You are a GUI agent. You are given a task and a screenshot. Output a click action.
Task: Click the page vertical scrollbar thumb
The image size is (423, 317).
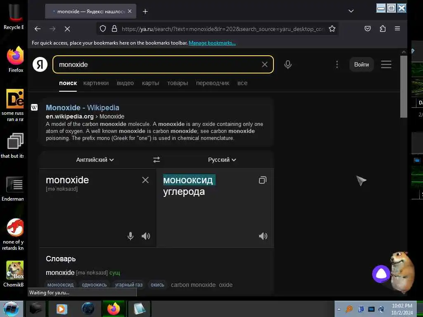pos(403,86)
